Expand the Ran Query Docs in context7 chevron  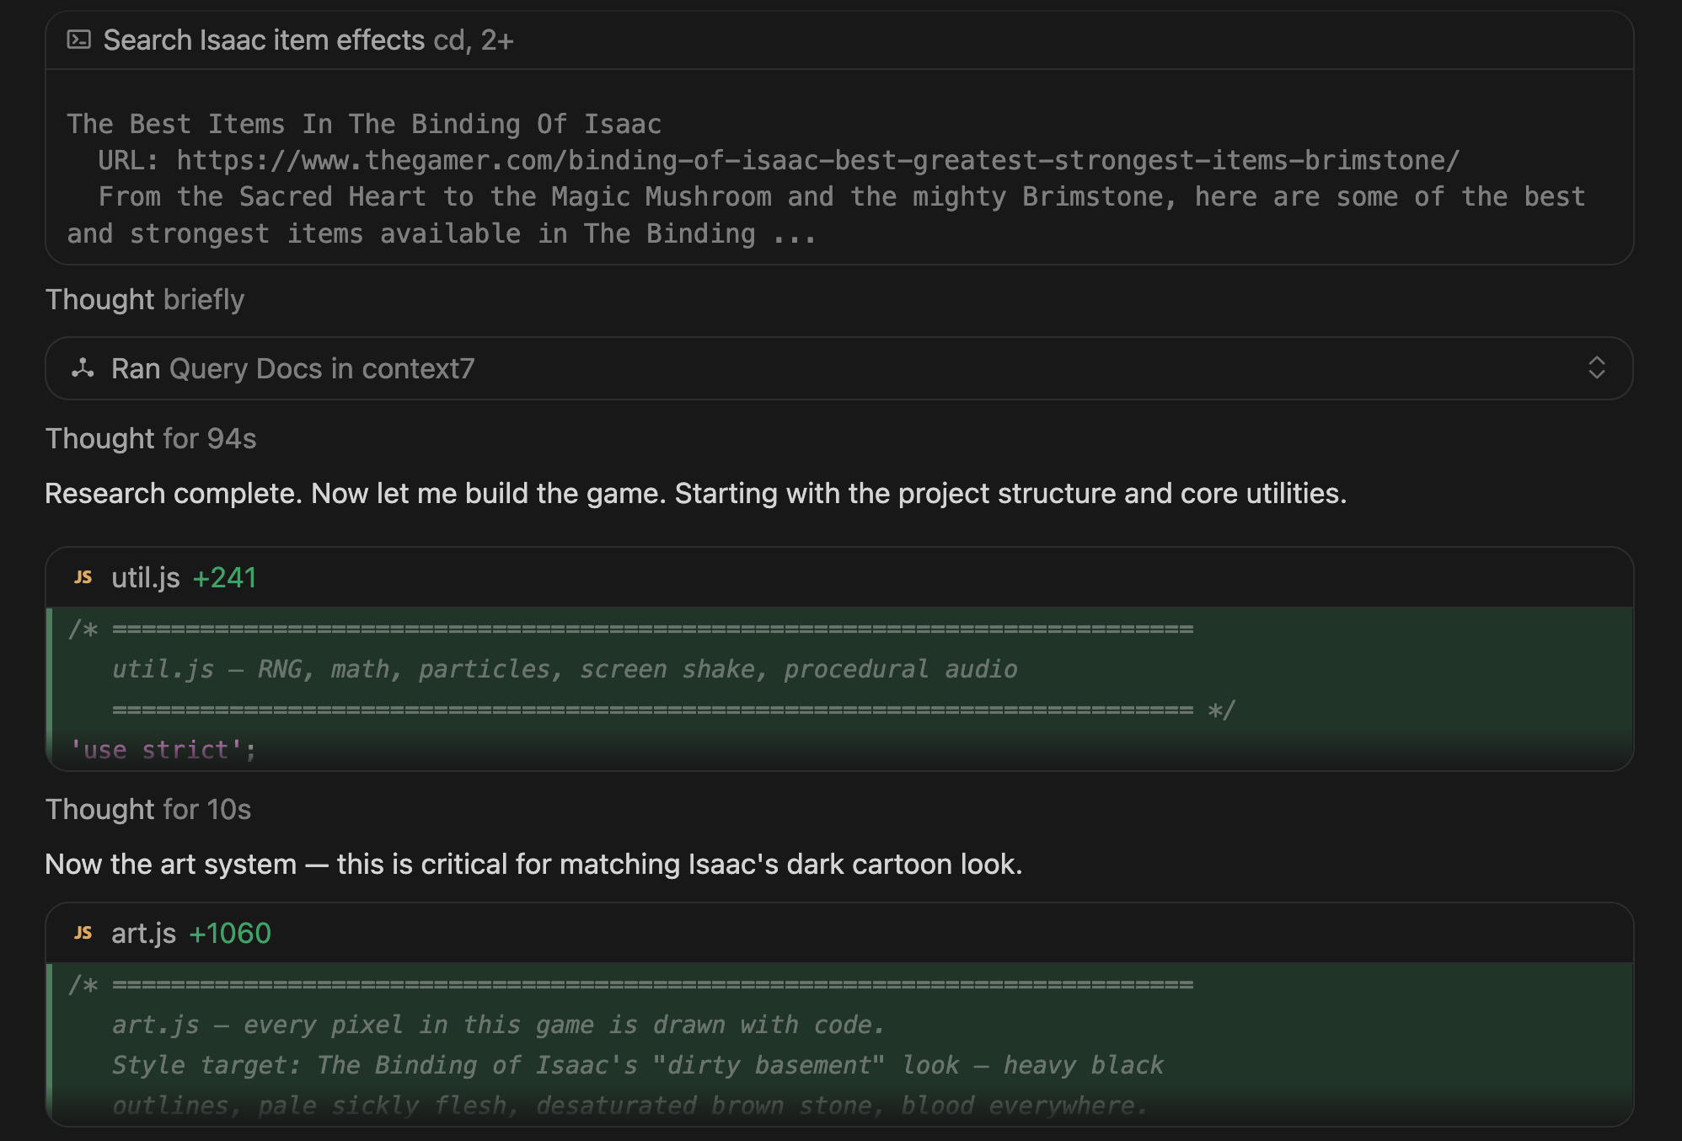1596,367
